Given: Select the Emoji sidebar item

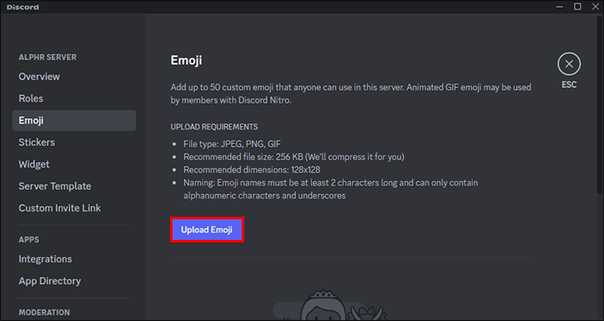Looking at the screenshot, I should click(74, 121).
